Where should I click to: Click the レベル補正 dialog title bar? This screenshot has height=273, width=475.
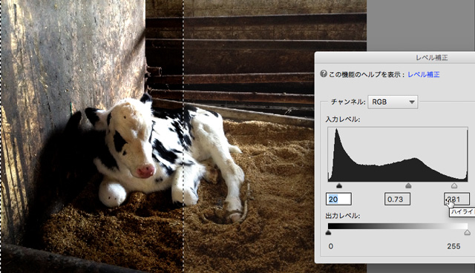395,58
